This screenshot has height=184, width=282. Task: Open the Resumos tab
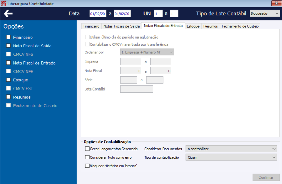[x=210, y=26]
